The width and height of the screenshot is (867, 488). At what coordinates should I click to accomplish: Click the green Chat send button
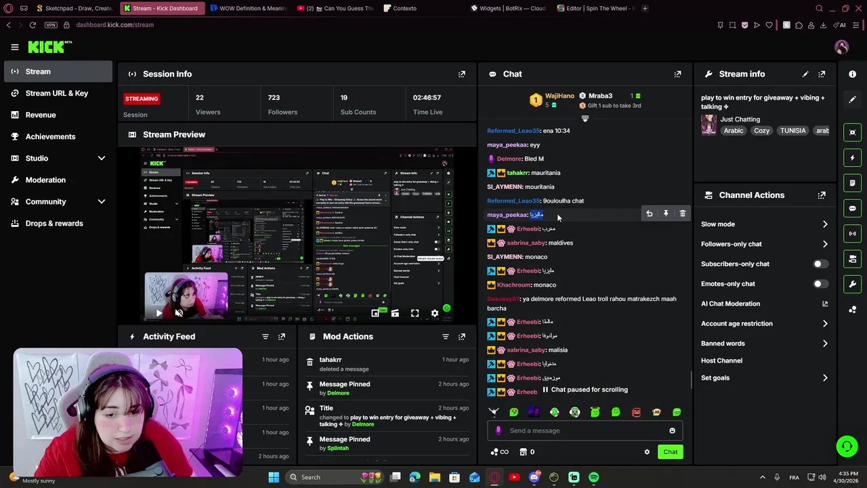pos(670,452)
